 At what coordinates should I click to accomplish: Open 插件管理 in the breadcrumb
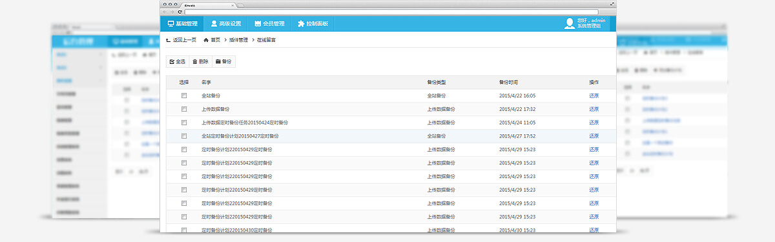coord(238,40)
